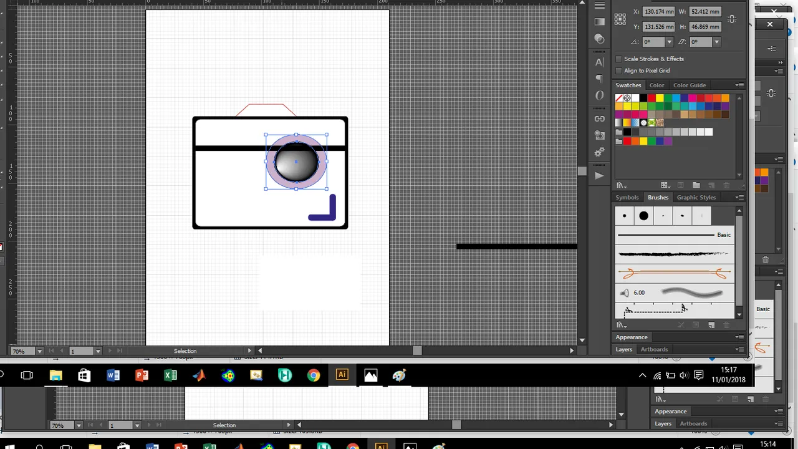Open the Transparency panel icon in the dock
798x449 pixels.
pyautogui.click(x=599, y=39)
